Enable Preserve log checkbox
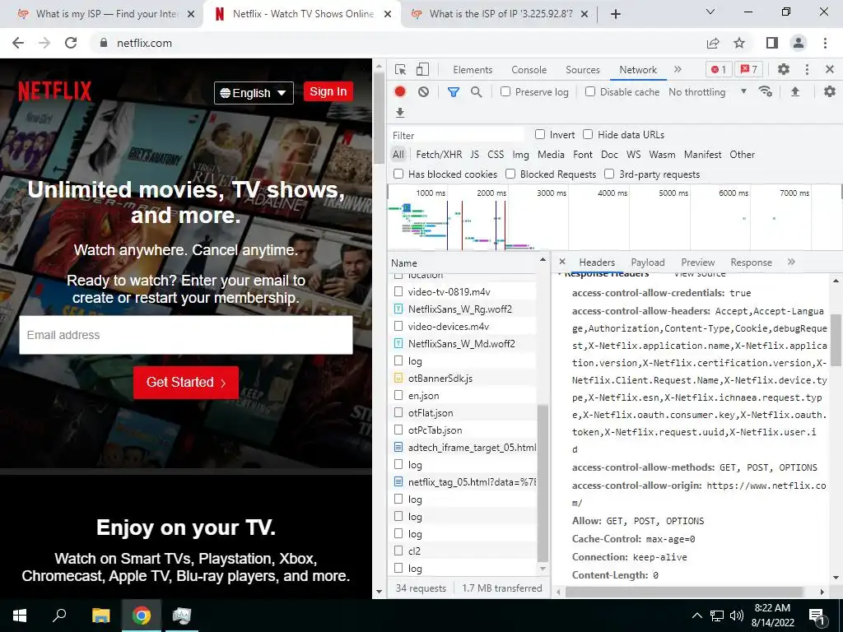Viewport: 843px width, 632px height. [505, 92]
